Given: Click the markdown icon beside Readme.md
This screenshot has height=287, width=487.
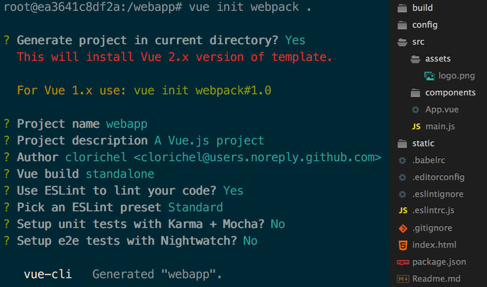Looking at the screenshot, I should [x=403, y=279].
